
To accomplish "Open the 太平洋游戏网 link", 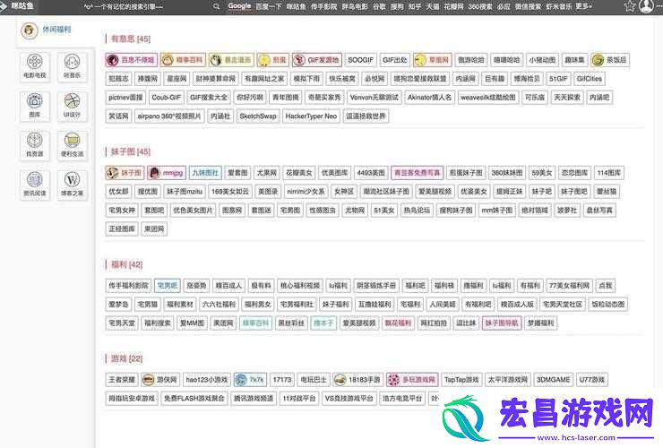I will (508, 380).
